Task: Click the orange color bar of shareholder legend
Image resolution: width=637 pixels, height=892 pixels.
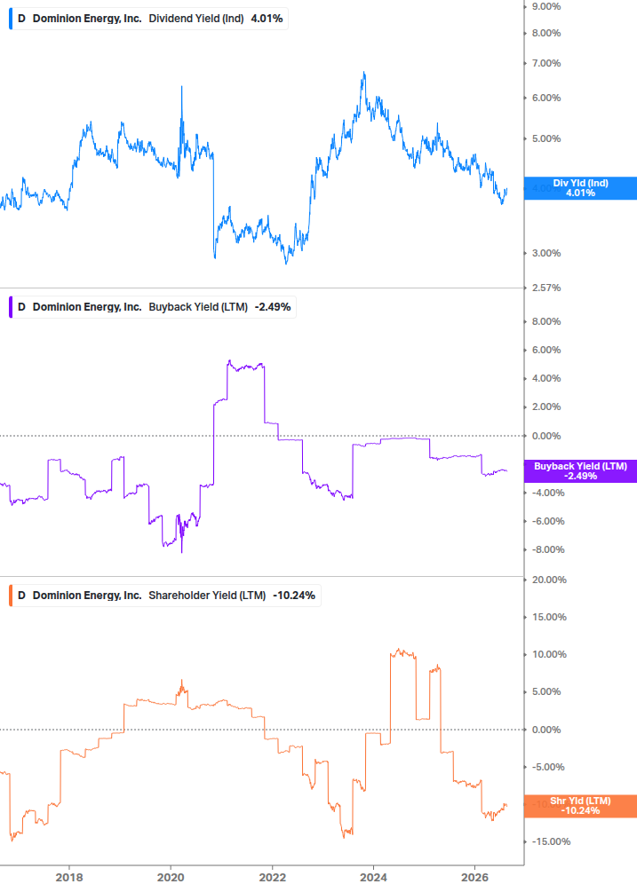Action: pyautogui.click(x=11, y=595)
